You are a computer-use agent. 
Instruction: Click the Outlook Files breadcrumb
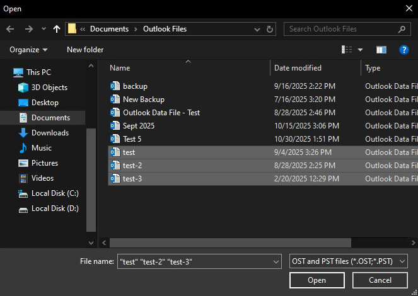(x=165, y=29)
